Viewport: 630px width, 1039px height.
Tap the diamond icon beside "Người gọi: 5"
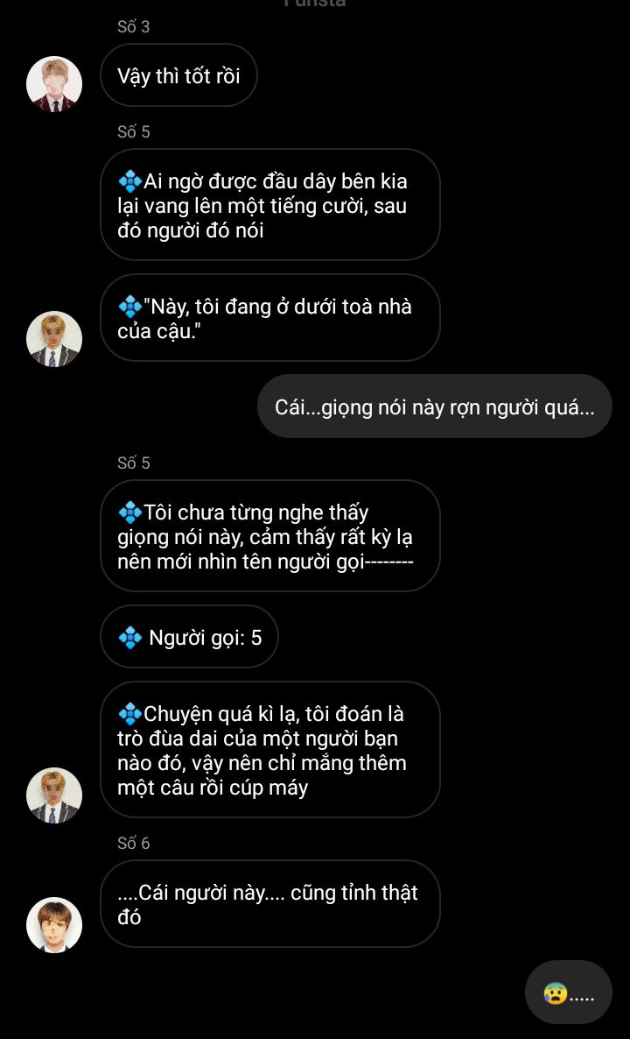(130, 638)
